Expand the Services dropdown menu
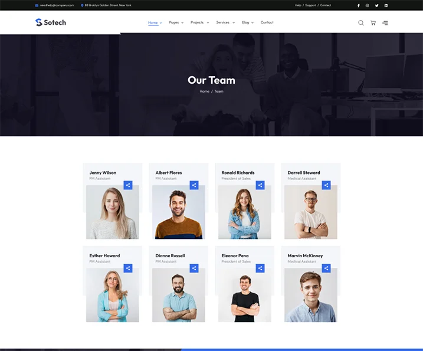The height and width of the screenshot is (351, 423). [x=225, y=22]
